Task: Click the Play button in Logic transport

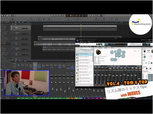Action: pyautogui.click(x=60, y=16)
